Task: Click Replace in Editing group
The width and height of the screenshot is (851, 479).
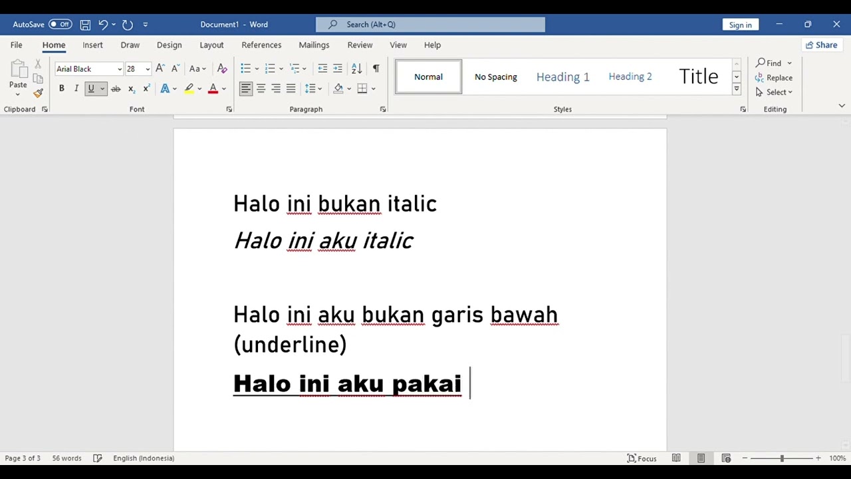Action: tap(774, 78)
